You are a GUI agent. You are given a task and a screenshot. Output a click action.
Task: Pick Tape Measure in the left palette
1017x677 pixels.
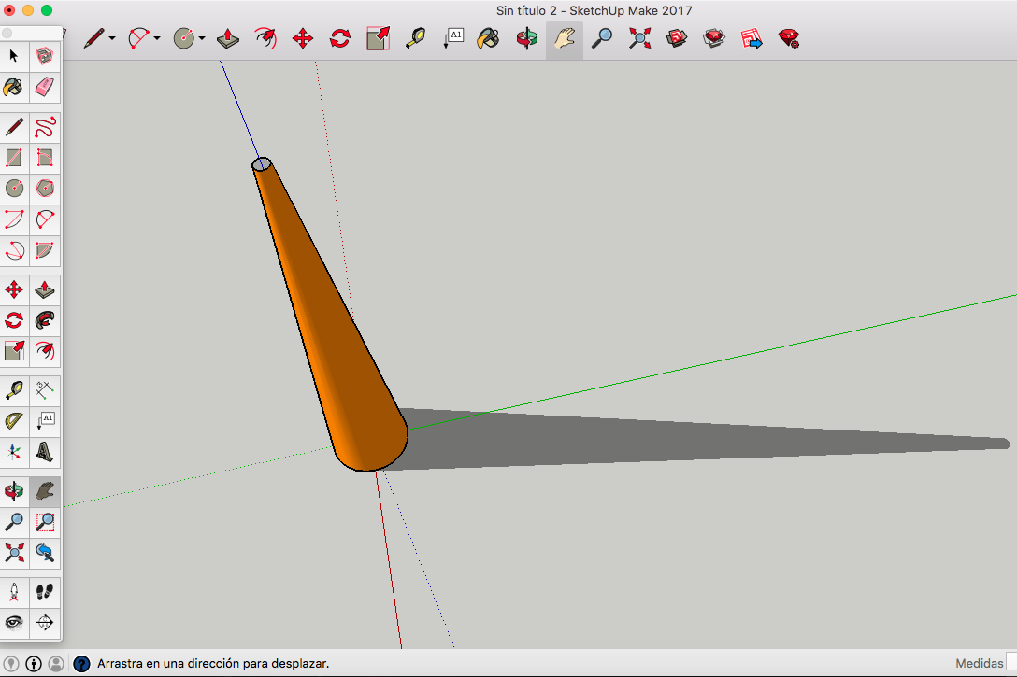coord(14,390)
